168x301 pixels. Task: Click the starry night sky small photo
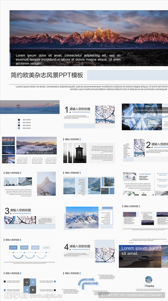pyautogui.click(x=9, y=150)
